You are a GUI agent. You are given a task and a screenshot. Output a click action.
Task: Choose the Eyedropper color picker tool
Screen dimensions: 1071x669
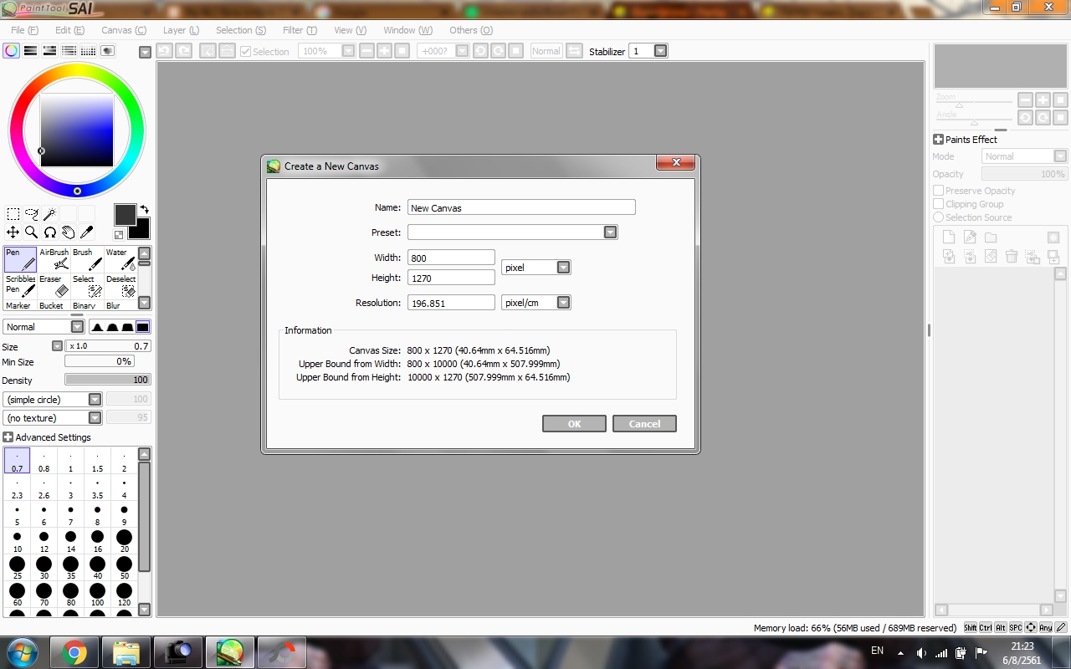(x=87, y=232)
